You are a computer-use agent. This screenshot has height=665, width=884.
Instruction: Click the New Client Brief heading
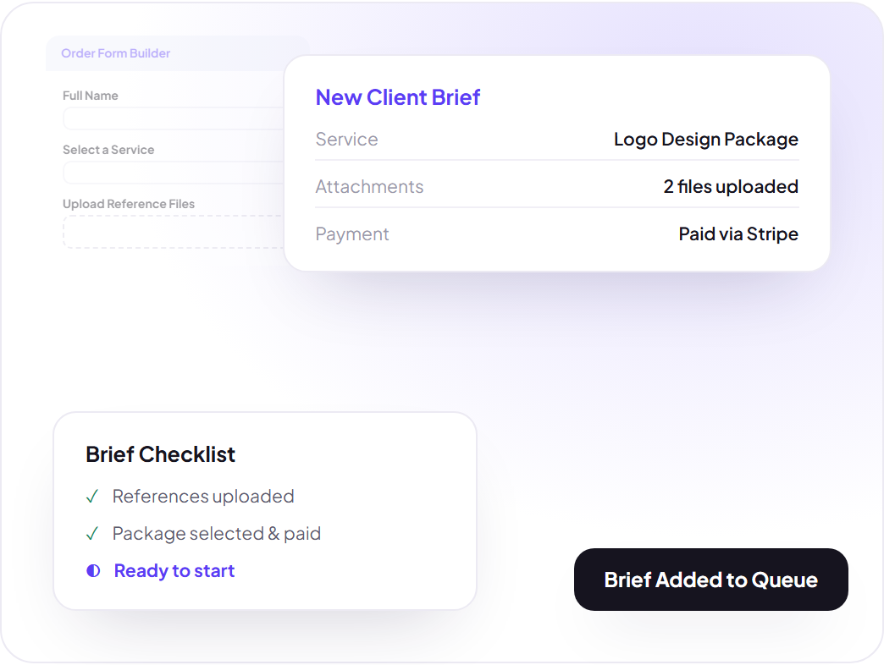pyautogui.click(x=397, y=96)
